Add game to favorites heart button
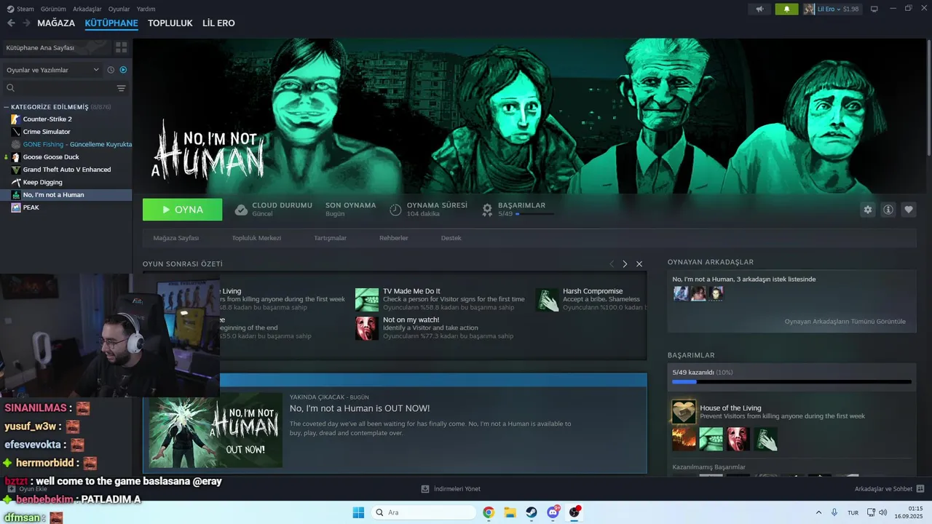Image resolution: width=932 pixels, height=524 pixels. [x=909, y=210]
